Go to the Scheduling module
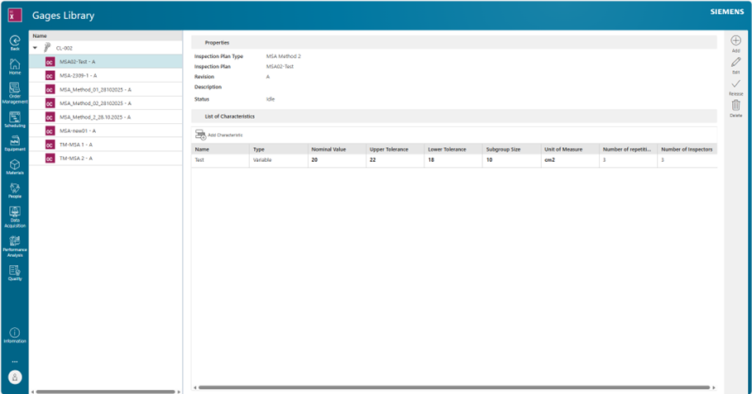The height and width of the screenshot is (394, 752). 15,118
